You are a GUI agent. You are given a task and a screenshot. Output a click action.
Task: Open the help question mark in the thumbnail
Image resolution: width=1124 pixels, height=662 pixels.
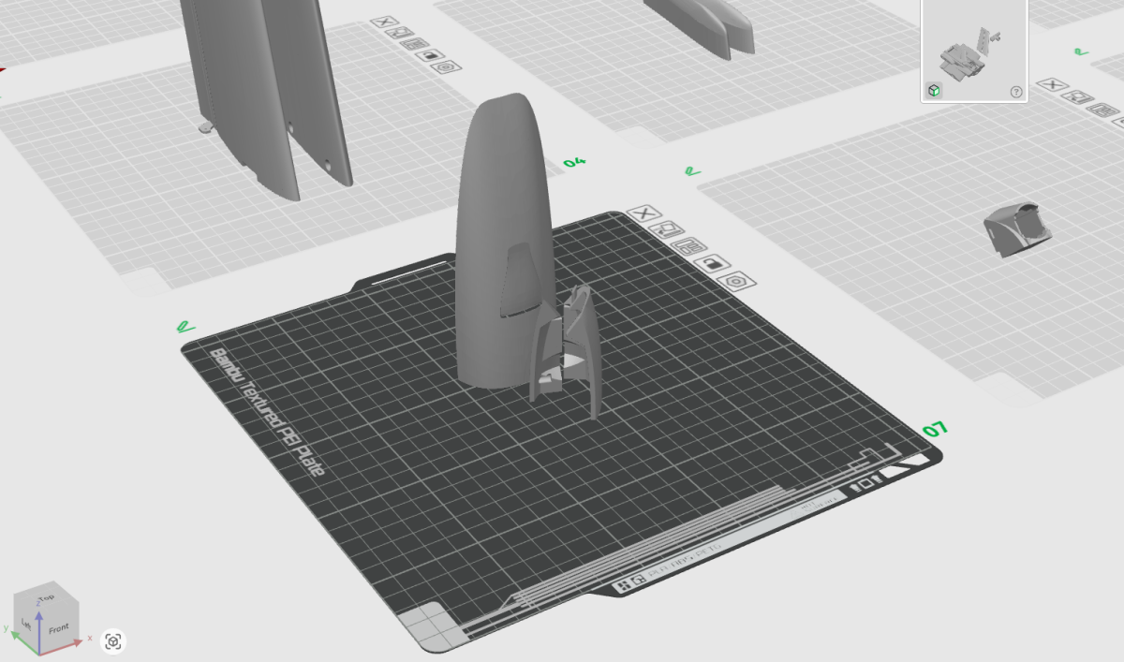1016,92
